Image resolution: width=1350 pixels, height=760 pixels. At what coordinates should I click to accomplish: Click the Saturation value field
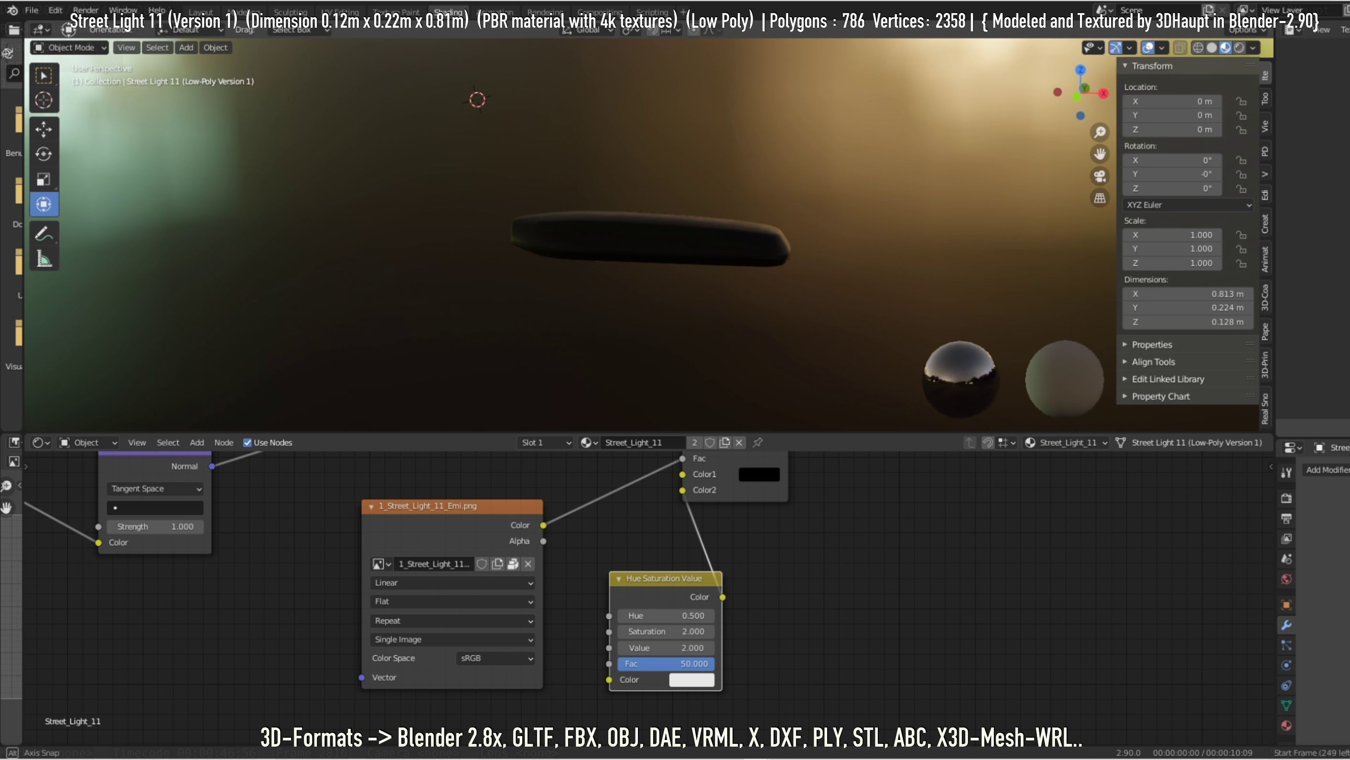(x=666, y=631)
